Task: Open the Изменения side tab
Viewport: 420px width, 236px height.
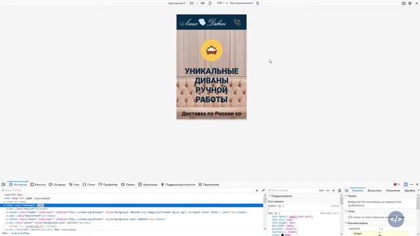Action: click(392, 190)
